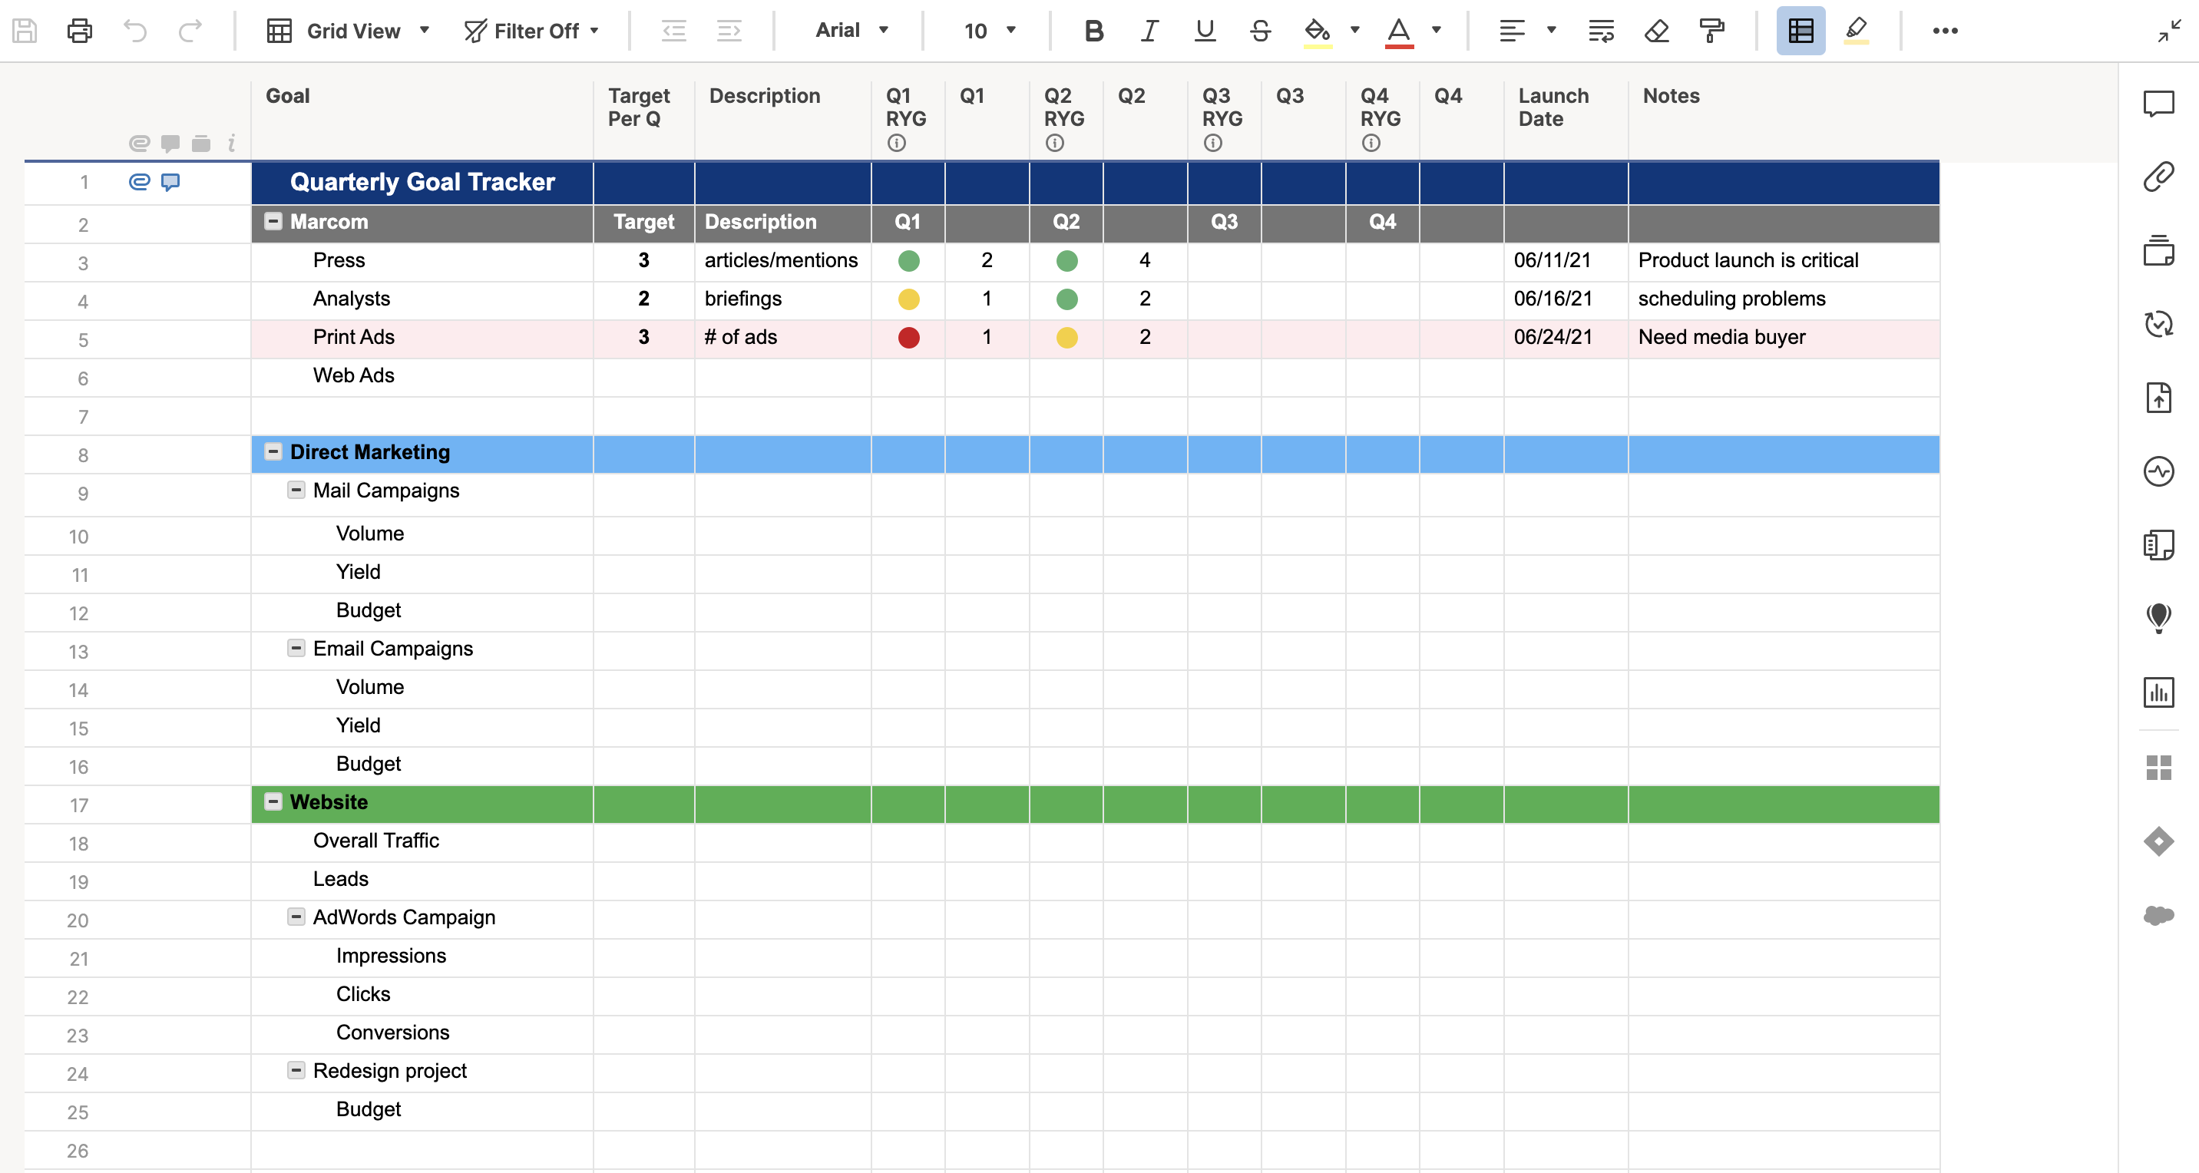Open the more options ellipsis menu
The width and height of the screenshot is (2199, 1173).
point(1945,31)
